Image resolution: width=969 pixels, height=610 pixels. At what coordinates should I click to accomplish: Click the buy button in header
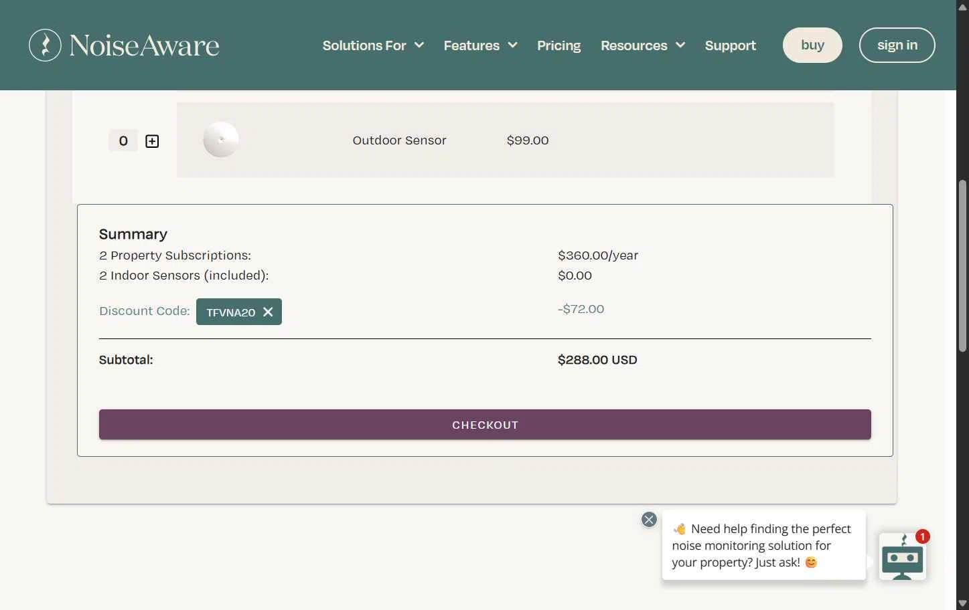[812, 45]
